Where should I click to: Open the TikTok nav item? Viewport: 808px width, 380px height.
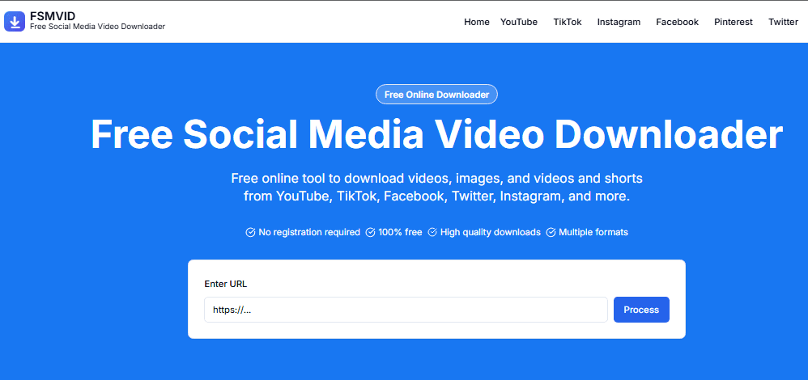coord(568,22)
